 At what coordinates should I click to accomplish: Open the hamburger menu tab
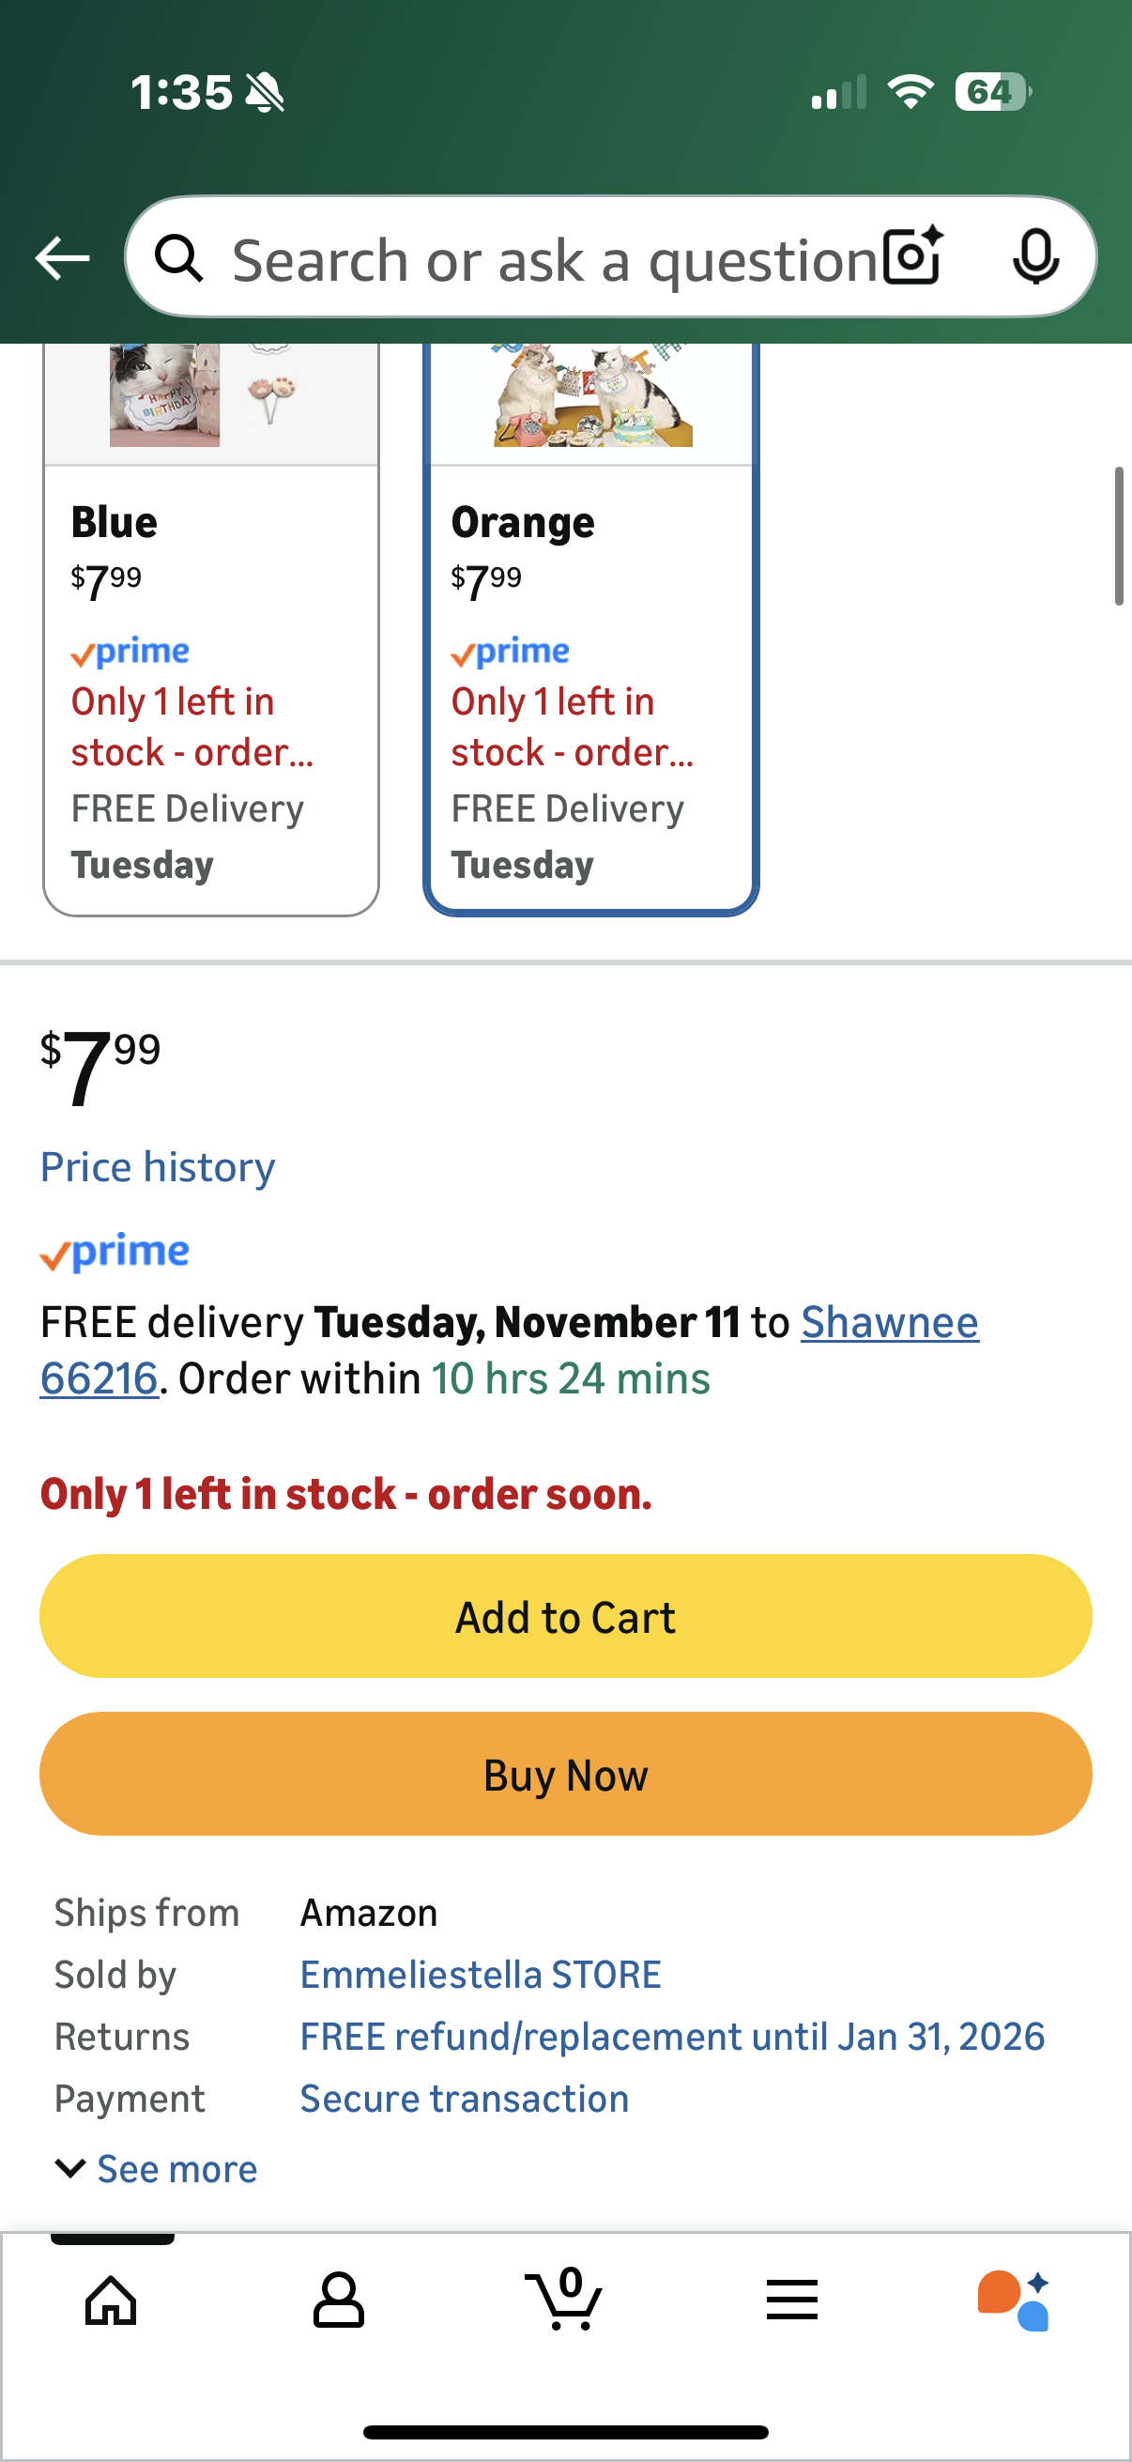coord(792,2300)
